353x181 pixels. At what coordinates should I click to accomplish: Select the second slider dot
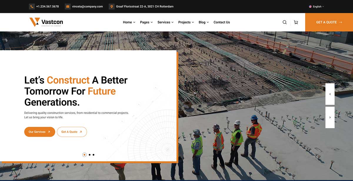coord(89,155)
